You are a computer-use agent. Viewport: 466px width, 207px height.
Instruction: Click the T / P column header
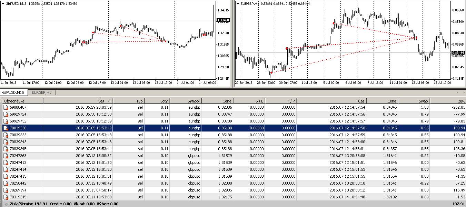pos(281,101)
